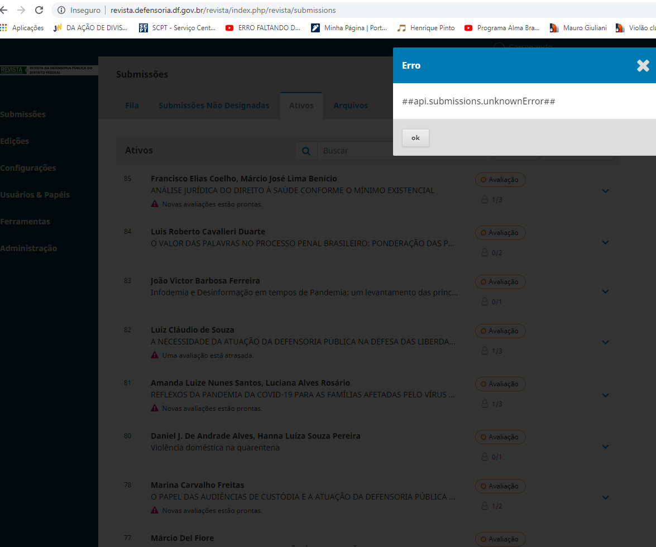Expand submission 85 details chevron

[605, 191]
